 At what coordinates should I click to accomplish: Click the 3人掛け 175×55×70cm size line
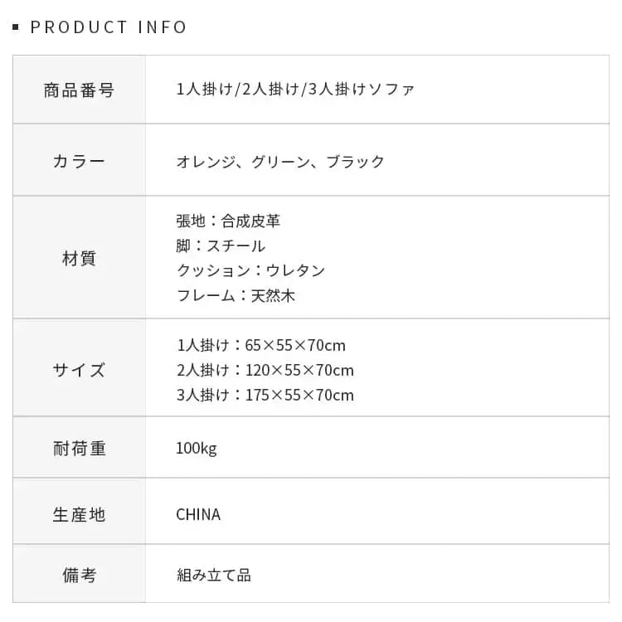265,395
